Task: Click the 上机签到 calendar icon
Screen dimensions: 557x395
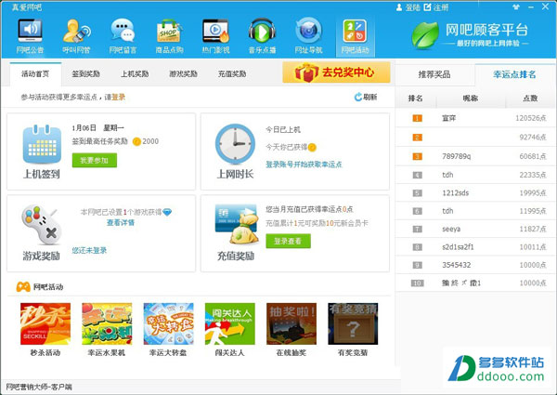Action: (42, 144)
